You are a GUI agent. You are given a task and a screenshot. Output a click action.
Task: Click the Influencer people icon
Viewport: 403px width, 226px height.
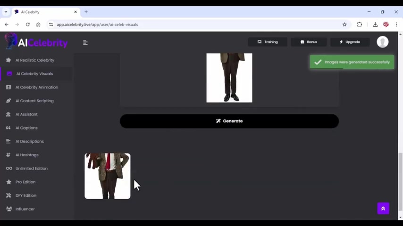click(9, 209)
